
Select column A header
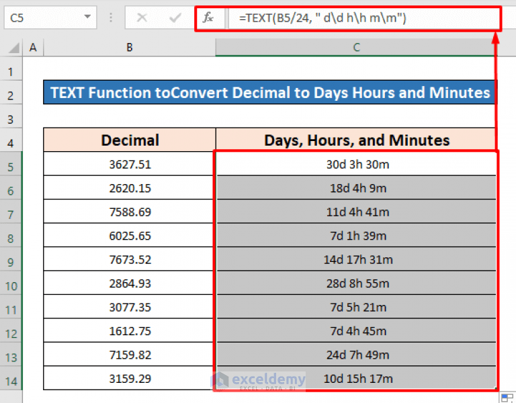point(33,48)
